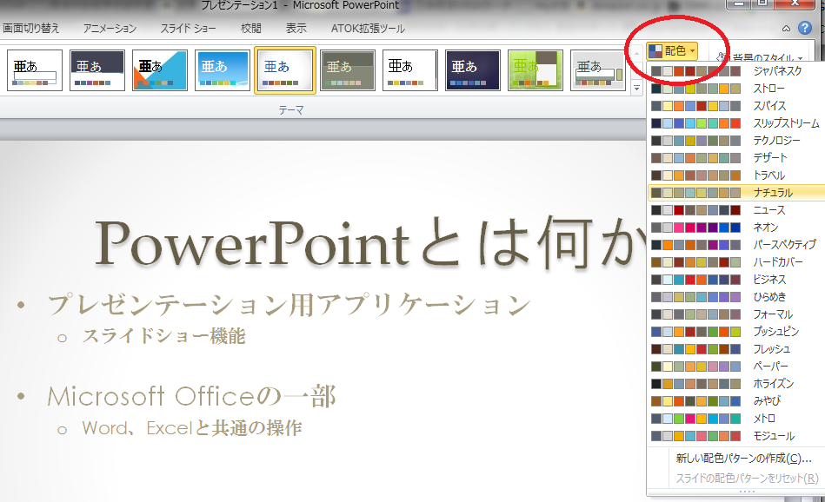Select the highlighted ナチュラル color scheme
Viewport: 825px width, 502px height.
736,193
